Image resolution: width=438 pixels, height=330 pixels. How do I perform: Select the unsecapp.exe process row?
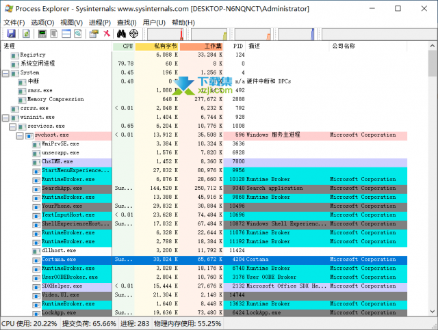[204, 152]
